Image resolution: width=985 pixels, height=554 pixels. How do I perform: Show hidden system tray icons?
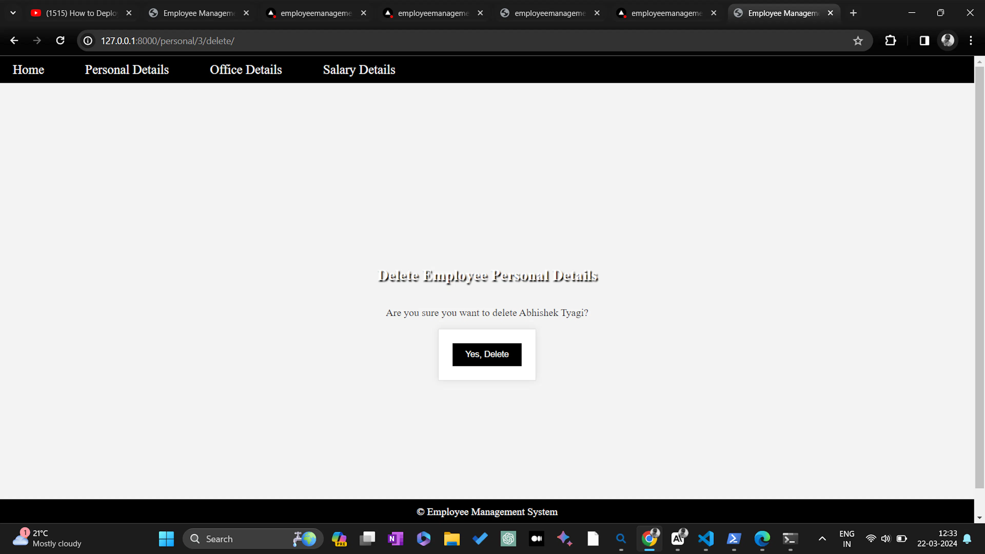click(822, 539)
